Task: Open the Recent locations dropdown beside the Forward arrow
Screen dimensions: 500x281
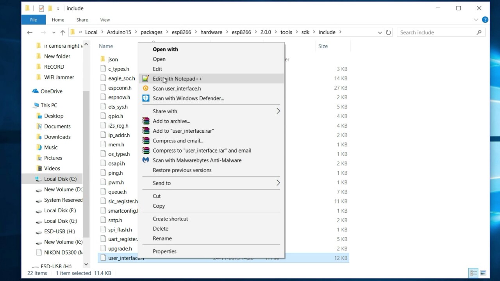Action: click(54, 32)
